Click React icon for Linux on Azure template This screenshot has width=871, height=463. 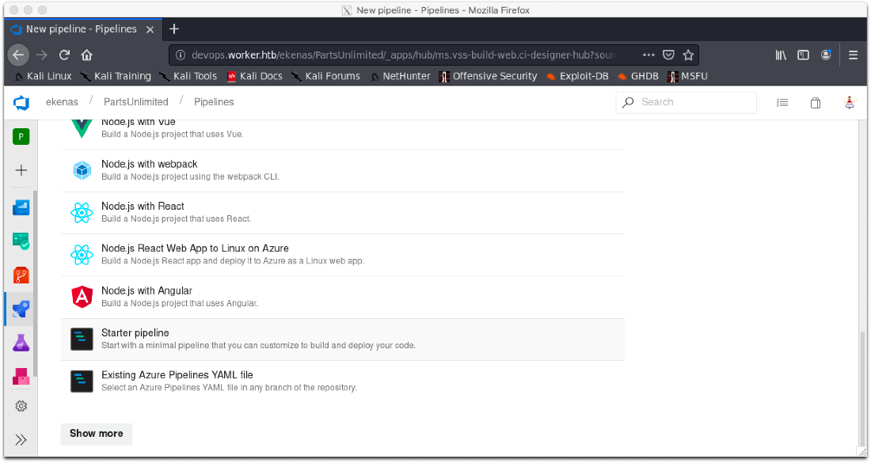coord(82,255)
